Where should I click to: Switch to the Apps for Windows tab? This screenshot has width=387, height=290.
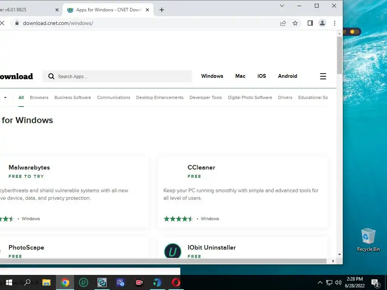pos(108,10)
